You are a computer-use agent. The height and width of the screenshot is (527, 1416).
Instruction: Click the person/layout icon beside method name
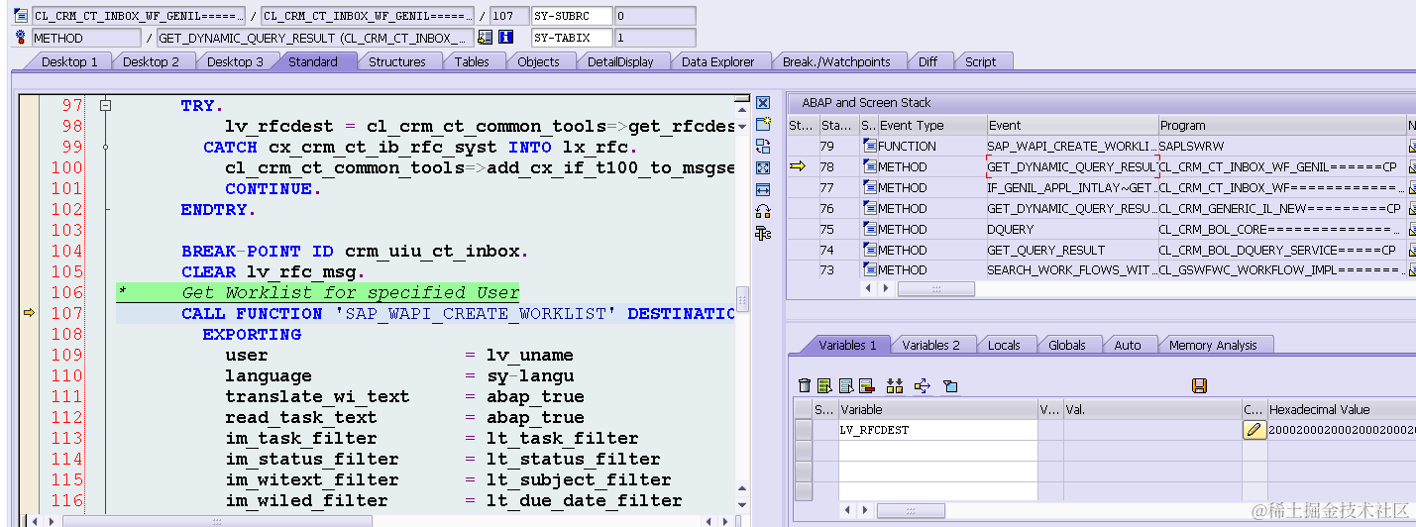pyautogui.click(x=485, y=38)
